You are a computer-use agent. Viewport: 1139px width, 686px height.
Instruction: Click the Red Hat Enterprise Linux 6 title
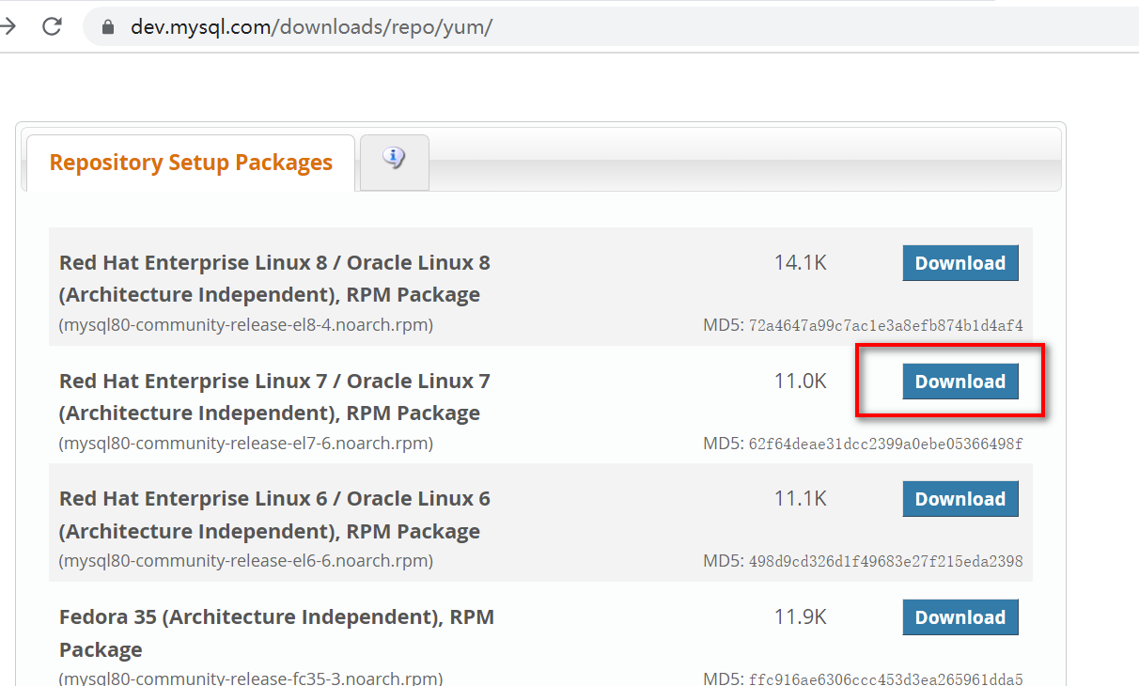click(x=274, y=515)
